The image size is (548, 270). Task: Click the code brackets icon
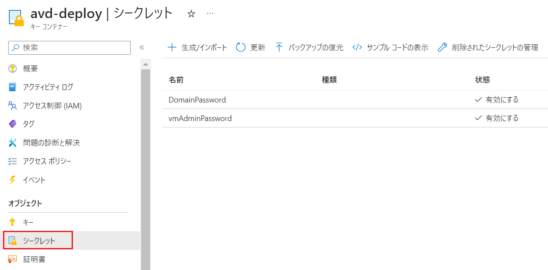point(357,47)
